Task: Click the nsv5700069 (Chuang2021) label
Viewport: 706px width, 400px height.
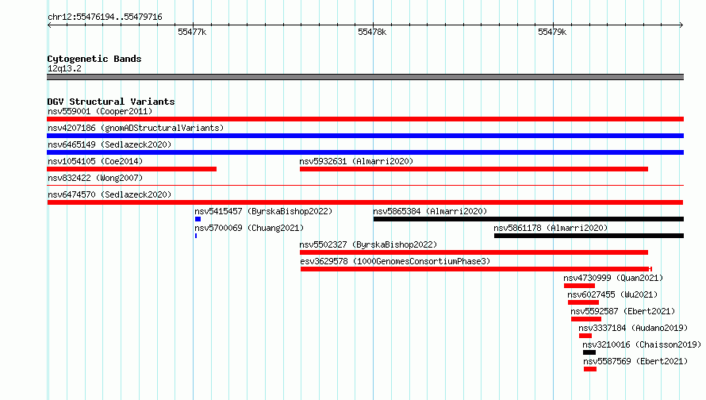Action: pos(249,228)
